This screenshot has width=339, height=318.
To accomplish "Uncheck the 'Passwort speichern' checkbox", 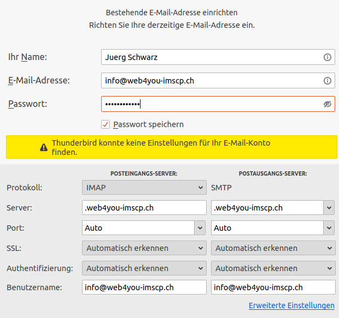I will (106, 124).
